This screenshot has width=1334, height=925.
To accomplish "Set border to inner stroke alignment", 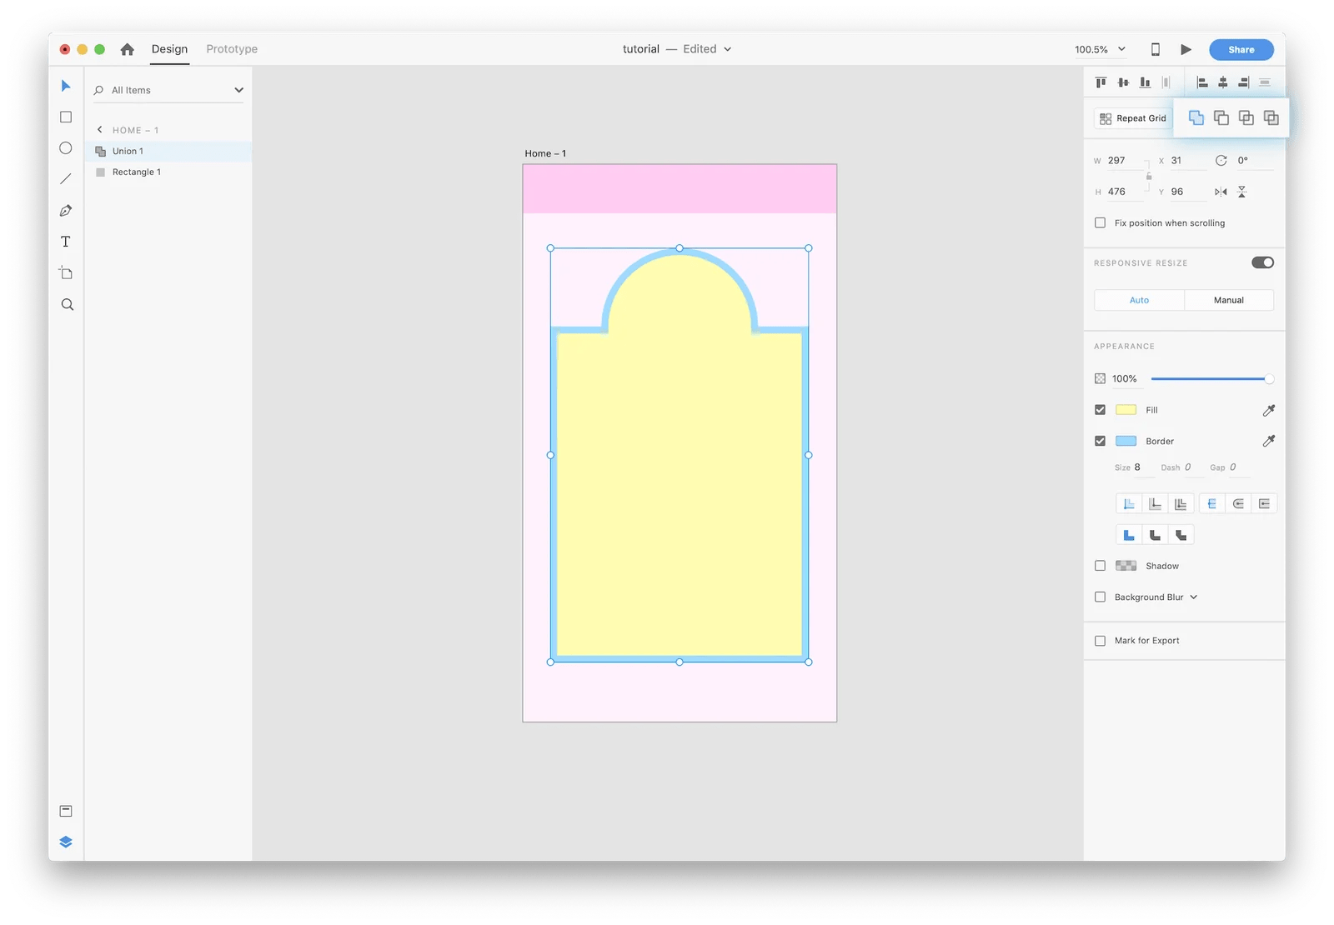I will (1129, 503).
